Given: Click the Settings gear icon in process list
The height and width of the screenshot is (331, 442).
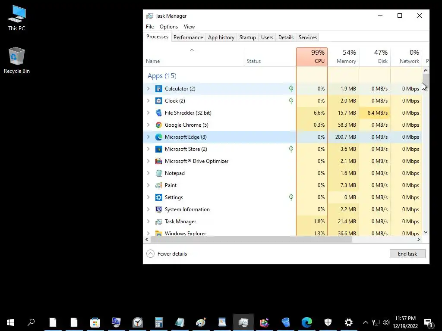Looking at the screenshot, I should (159, 197).
